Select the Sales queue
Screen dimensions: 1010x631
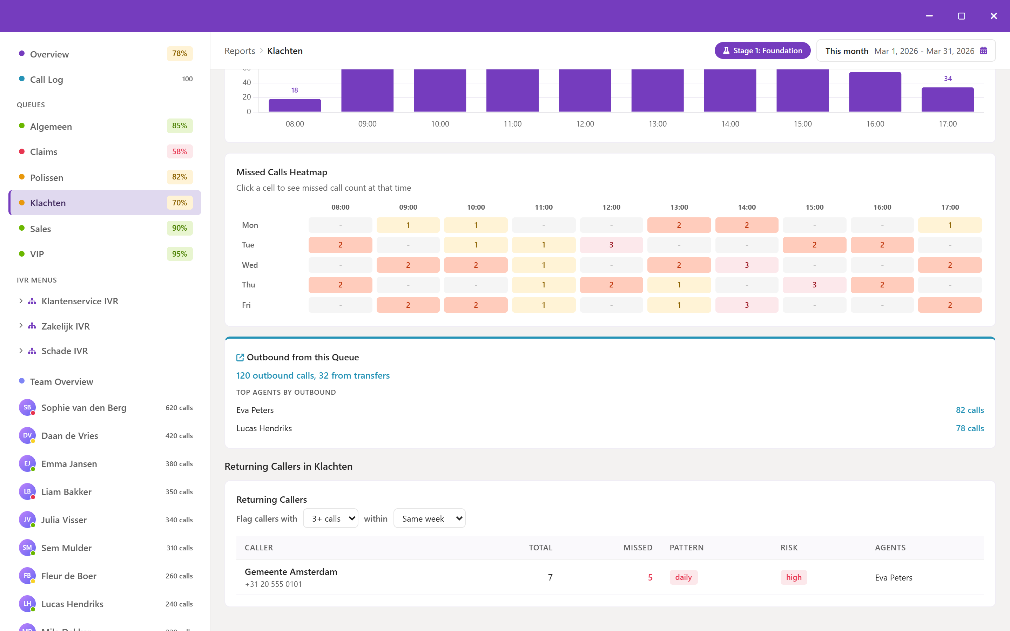(105, 229)
